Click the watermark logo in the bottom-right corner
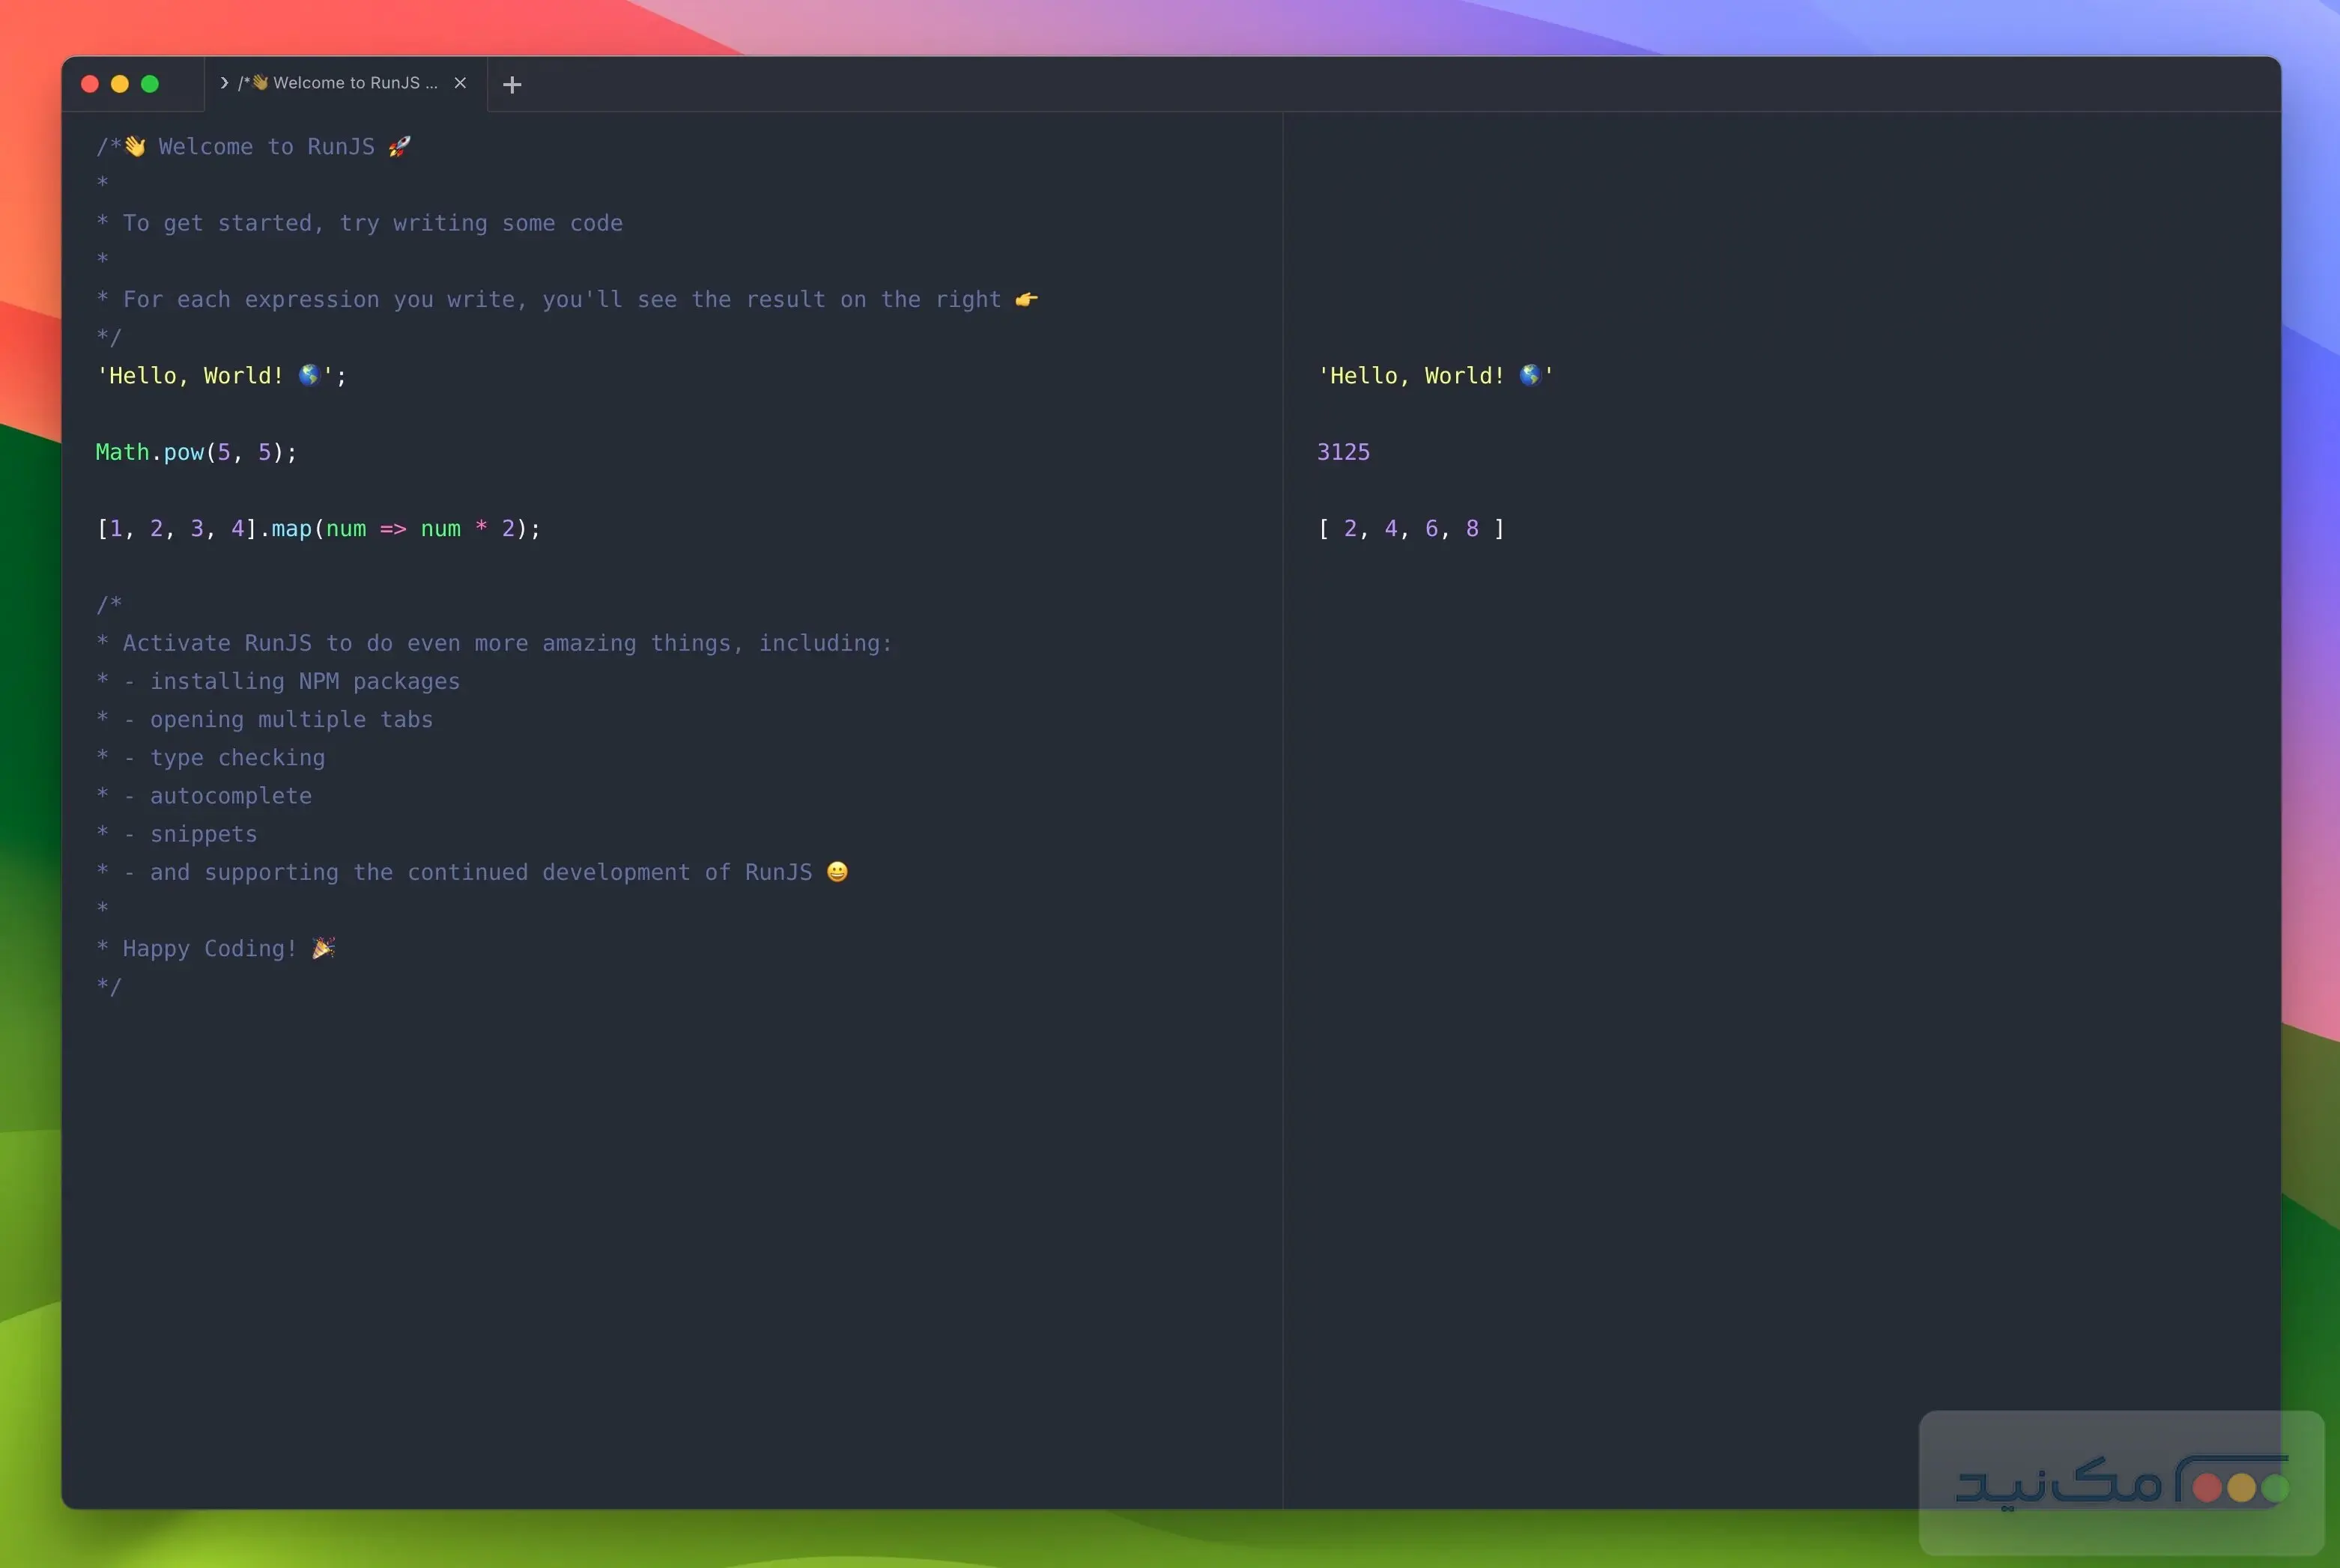 click(2120, 1483)
